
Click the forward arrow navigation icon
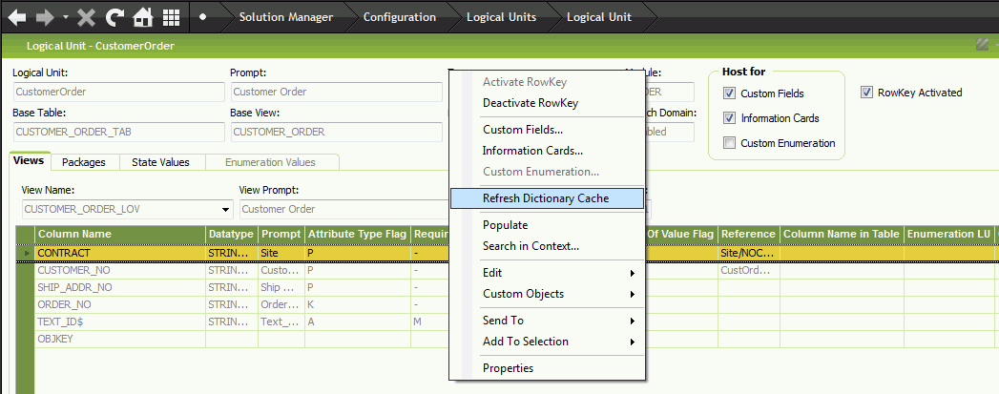45,17
